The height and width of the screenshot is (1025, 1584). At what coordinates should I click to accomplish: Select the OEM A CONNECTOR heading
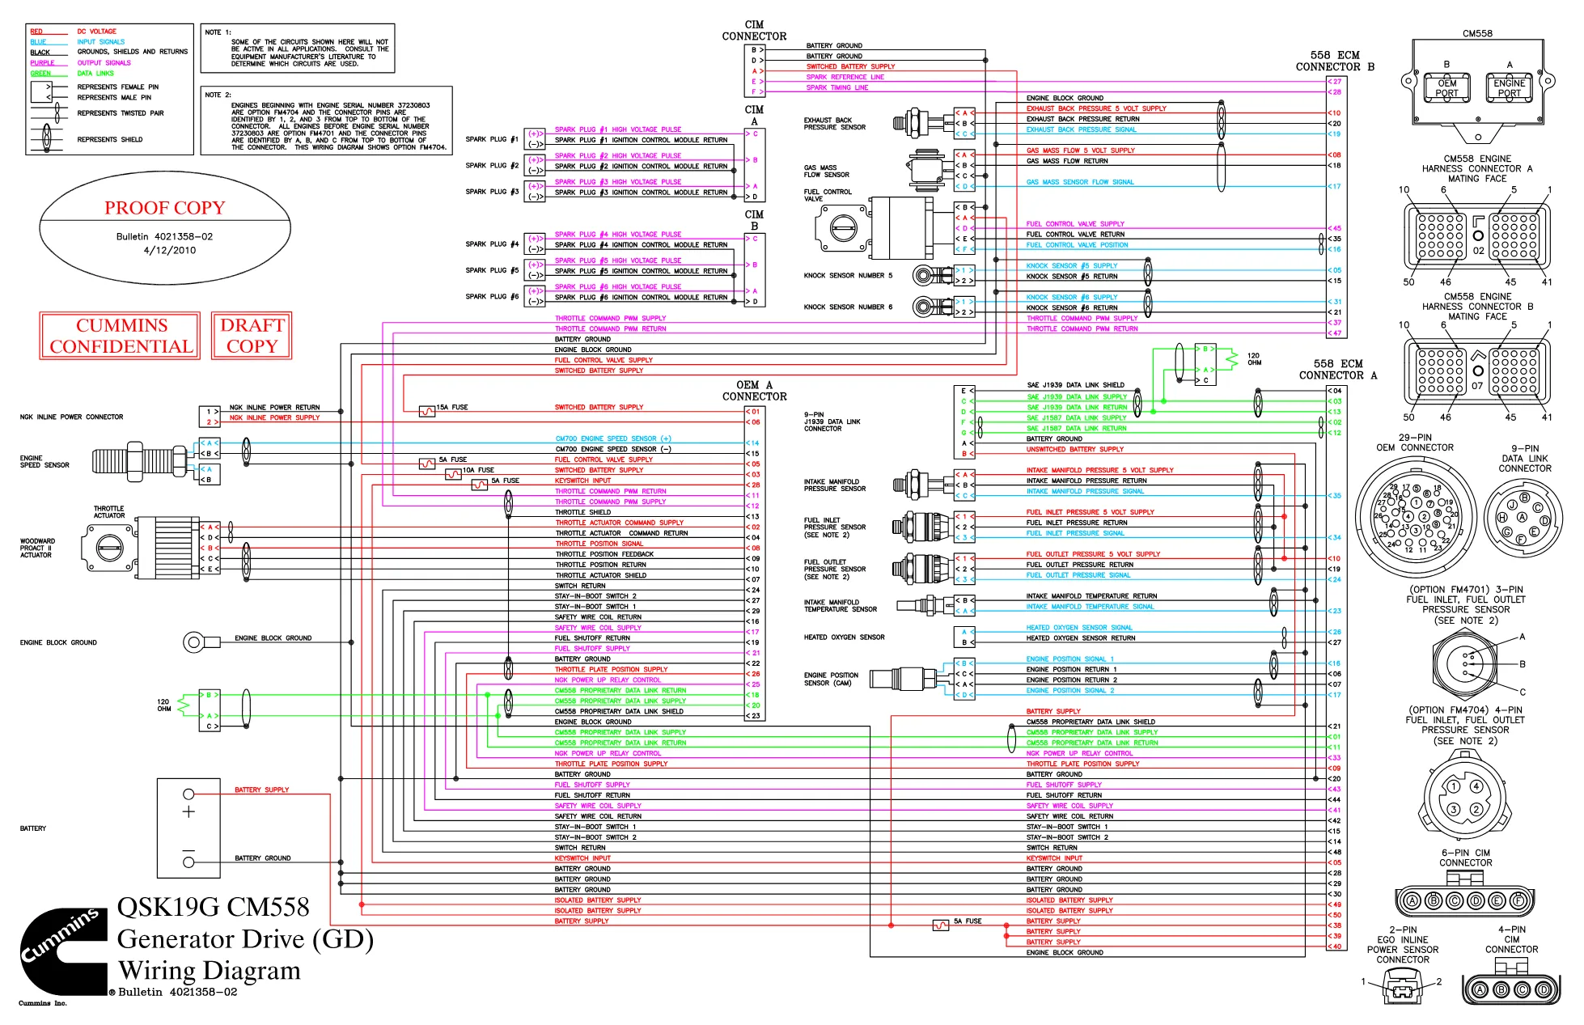click(754, 391)
